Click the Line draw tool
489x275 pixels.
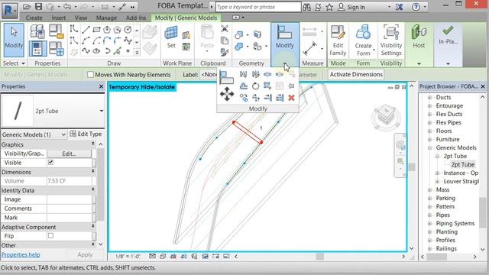86,30
